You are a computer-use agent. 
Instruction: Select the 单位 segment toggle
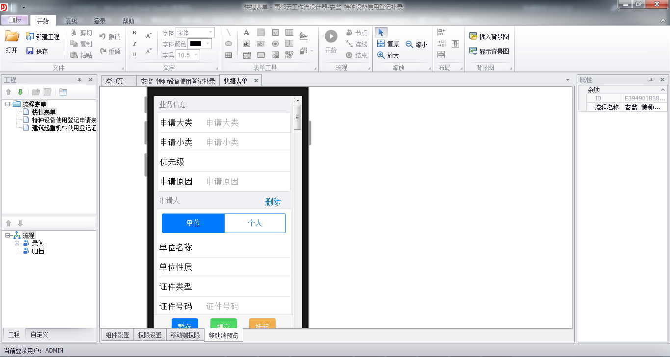pyautogui.click(x=193, y=223)
